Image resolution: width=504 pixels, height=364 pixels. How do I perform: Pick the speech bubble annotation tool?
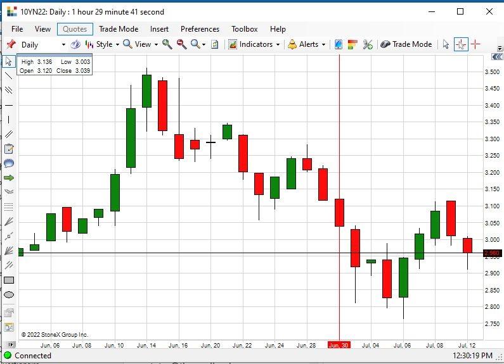point(9,163)
